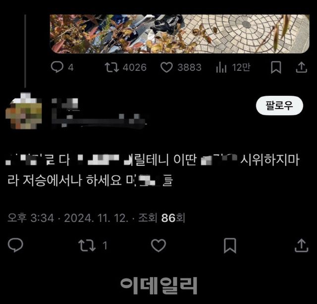The image size is (317, 304).
Task: Reply to the main tweet
Action: click(x=15, y=245)
